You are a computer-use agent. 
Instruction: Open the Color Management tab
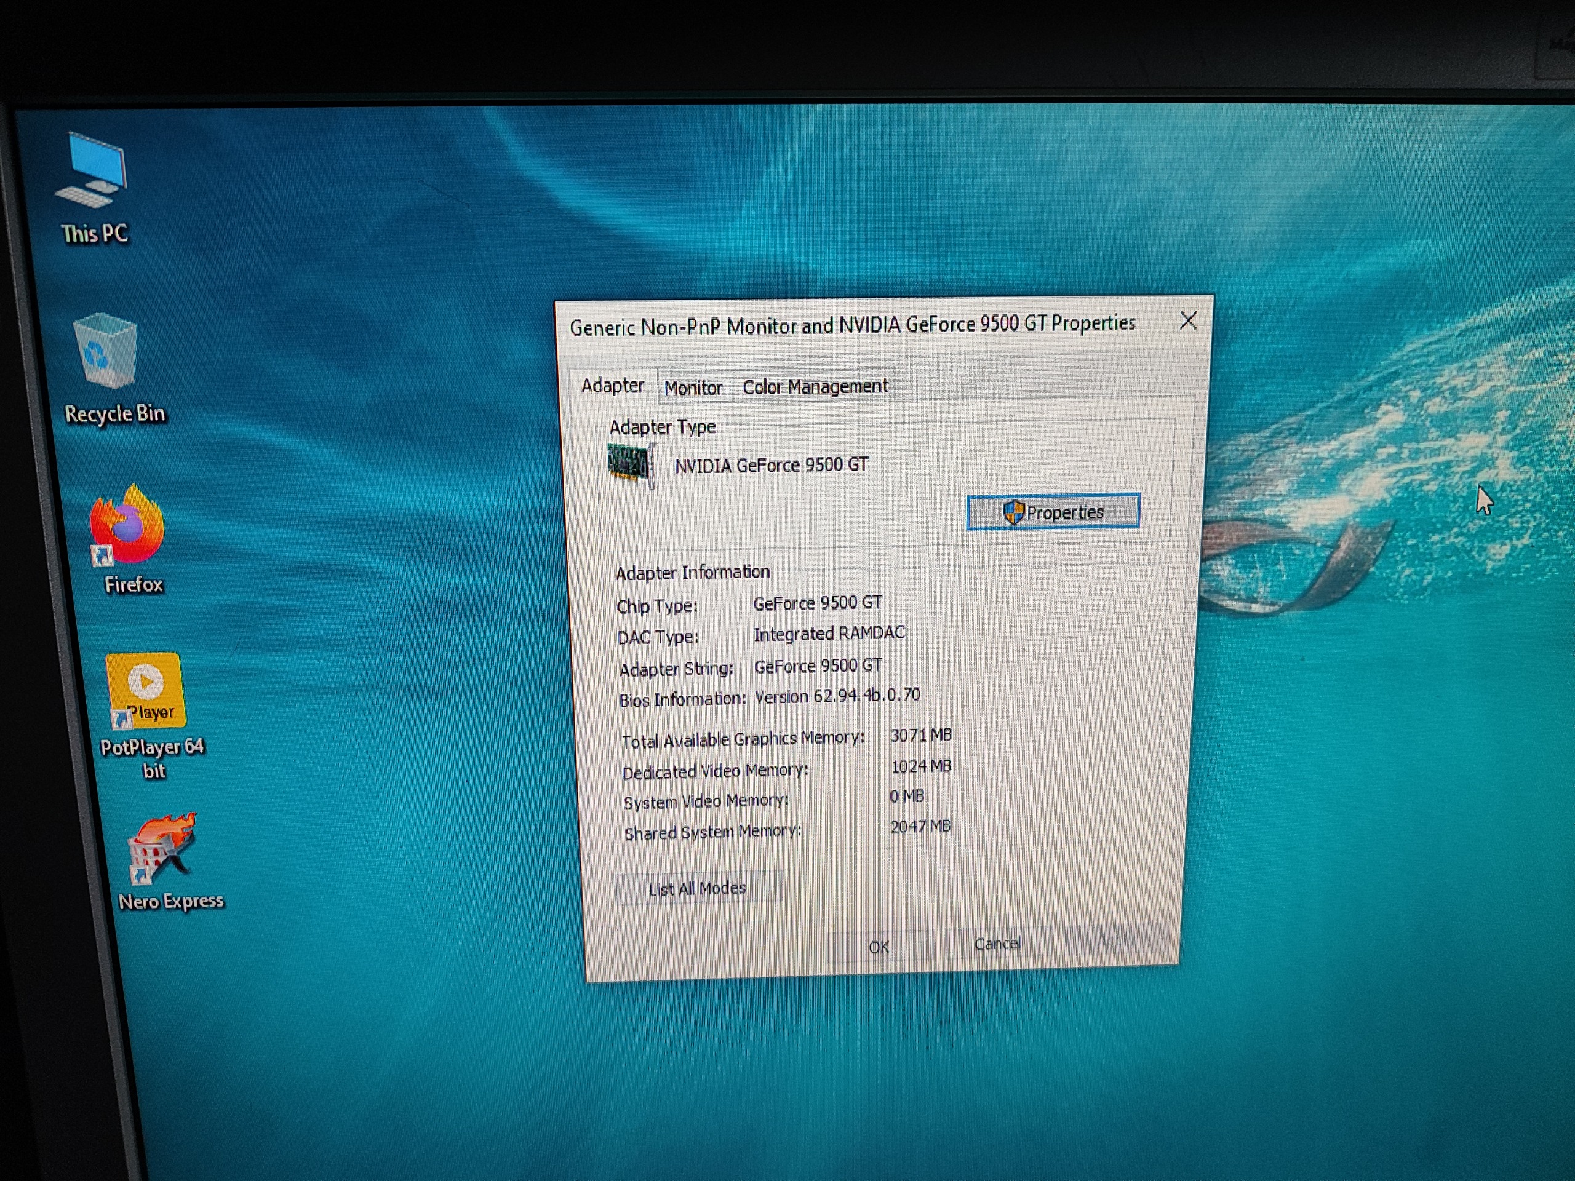(815, 386)
